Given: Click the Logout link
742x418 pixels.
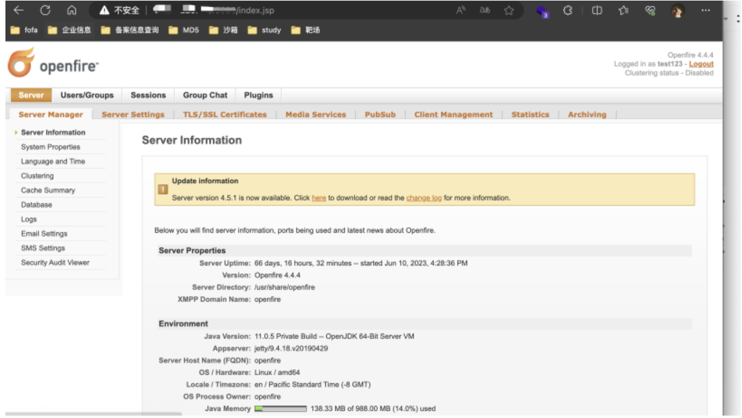Looking at the screenshot, I should (701, 64).
